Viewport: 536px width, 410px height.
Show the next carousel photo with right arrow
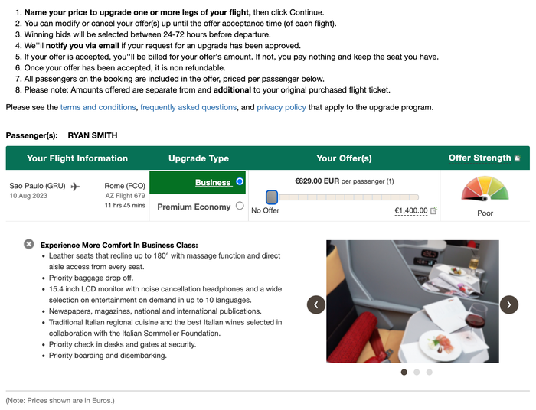pyautogui.click(x=509, y=304)
